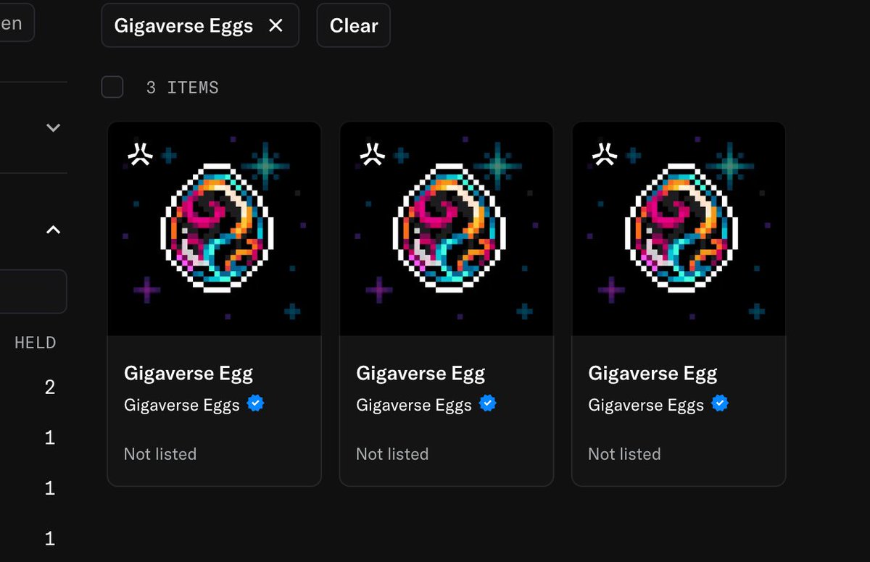The image size is (870, 562).
Task: Expand the sidebar section with the down chevron
Action: [x=53, y=127]
